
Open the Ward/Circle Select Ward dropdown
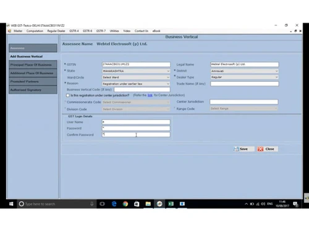pyautogui.click(x=136, y=77)
